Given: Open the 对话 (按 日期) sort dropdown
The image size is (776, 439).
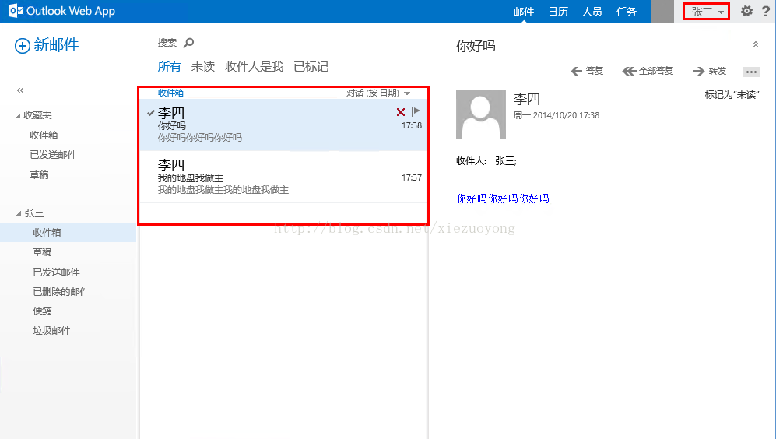Looking at the screenshot, I should (378, 93).
